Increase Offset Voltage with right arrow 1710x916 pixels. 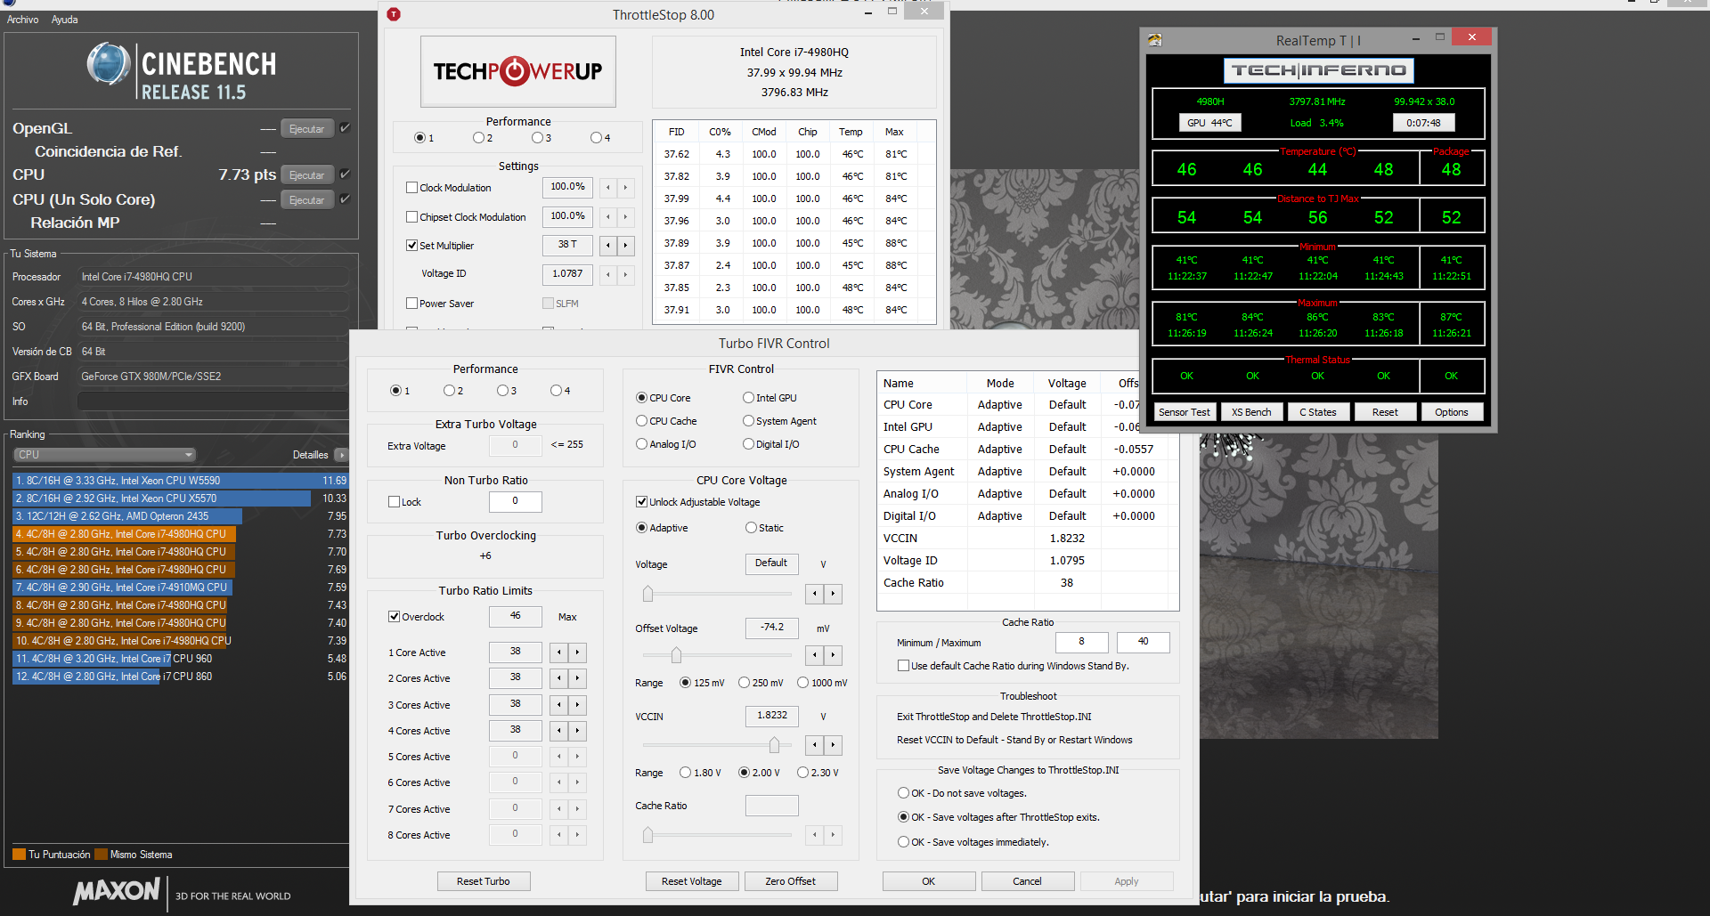pyautogui.click(x=833, y=655)
